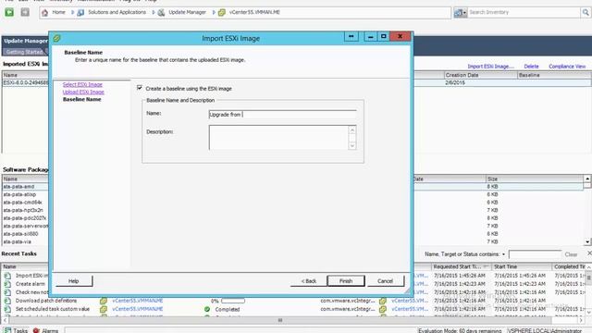Click the Size column header
Image resolution: width=592 pixels, height=333 pixels.
(535, 179)
